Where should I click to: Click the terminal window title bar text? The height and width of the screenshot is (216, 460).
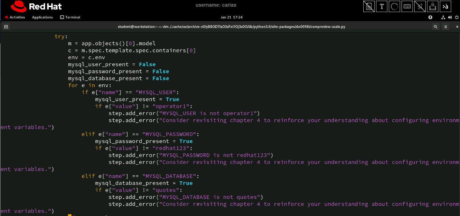click(x=231, y=27)
